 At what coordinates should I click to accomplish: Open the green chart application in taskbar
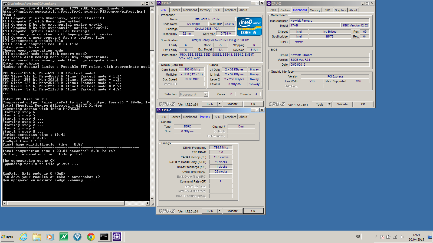click(64, 237)
